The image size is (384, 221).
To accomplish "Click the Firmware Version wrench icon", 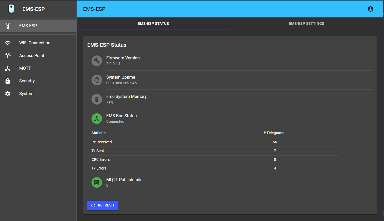I will coord(97,61).
